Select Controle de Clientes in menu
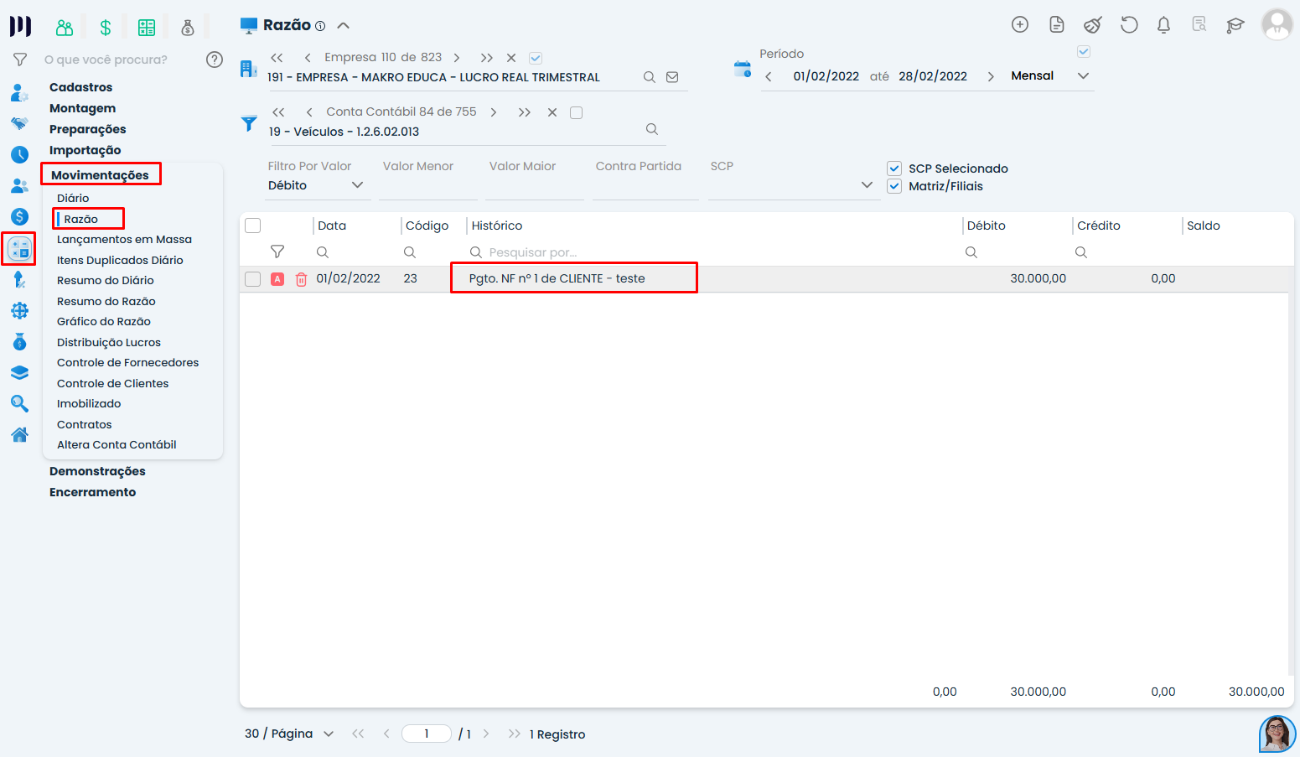 tap(112, 383)
